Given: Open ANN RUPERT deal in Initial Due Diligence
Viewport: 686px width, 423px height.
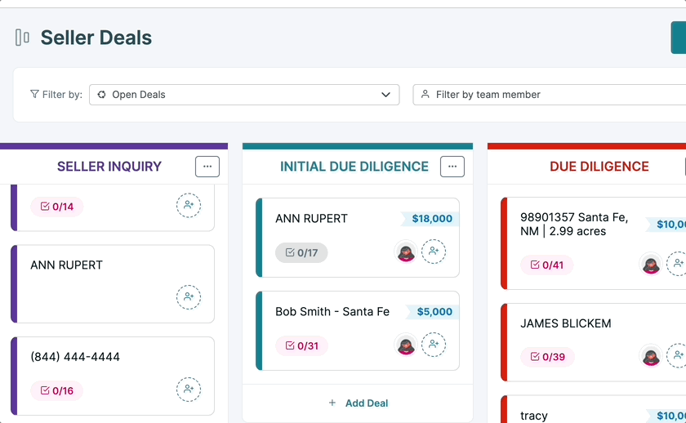Looking at the screenshot, I should pos(358,238).
